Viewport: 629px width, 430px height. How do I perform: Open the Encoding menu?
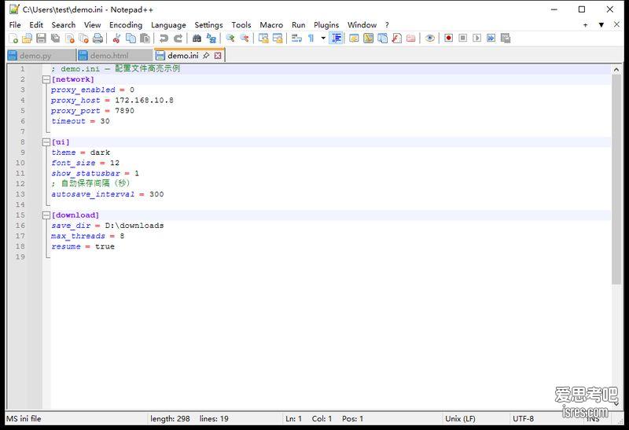click(126, 25)
